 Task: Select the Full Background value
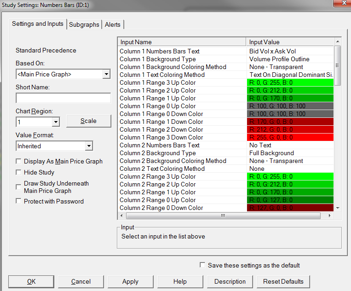[x=290, y=153]
